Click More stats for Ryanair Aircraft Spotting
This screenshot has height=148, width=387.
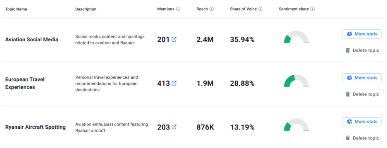362,122
